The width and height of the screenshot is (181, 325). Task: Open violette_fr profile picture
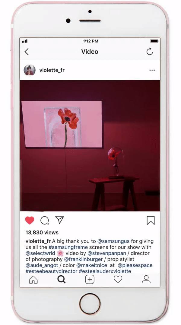(x=30, y=70)
